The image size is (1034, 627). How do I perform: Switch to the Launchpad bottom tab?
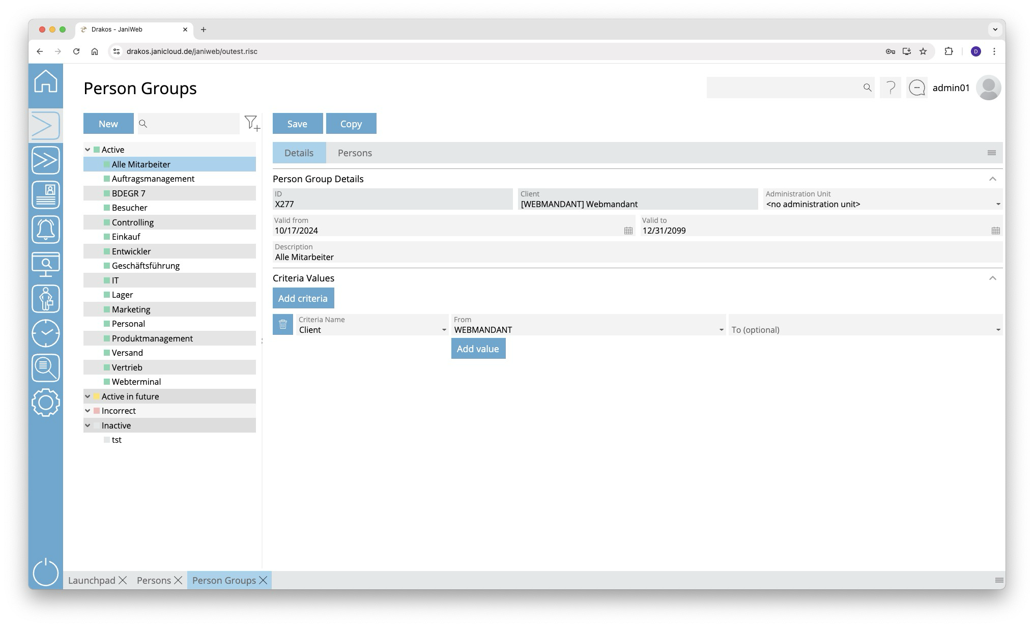[92, 581]
